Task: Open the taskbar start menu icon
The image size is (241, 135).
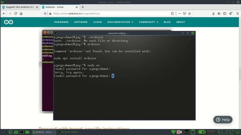Action: pos(10,132)
